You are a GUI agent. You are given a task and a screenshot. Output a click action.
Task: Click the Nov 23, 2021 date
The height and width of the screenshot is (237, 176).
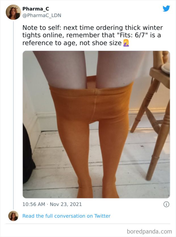(66, 204)
